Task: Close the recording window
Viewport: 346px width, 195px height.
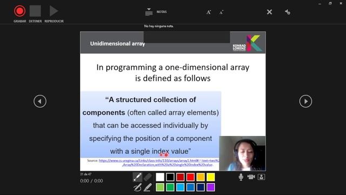Action: (341, 3)
